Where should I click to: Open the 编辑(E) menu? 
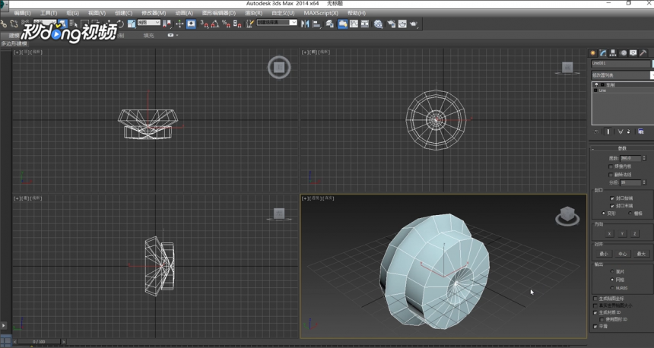23,14
